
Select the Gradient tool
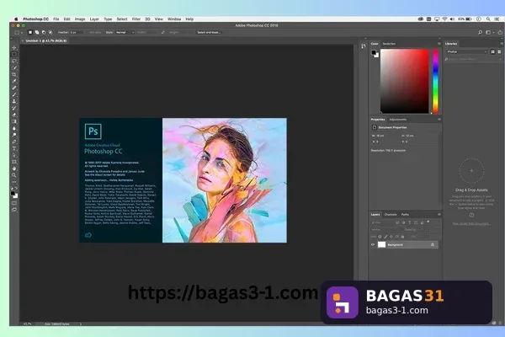click(13, 121)
